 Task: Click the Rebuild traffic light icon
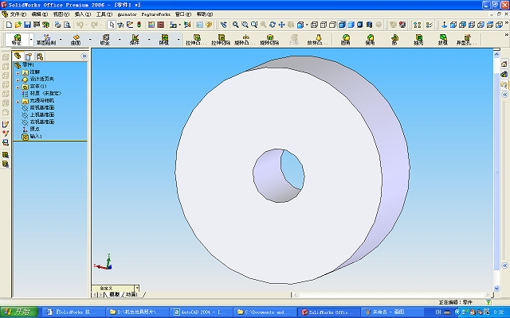click(x=139, y=25)
